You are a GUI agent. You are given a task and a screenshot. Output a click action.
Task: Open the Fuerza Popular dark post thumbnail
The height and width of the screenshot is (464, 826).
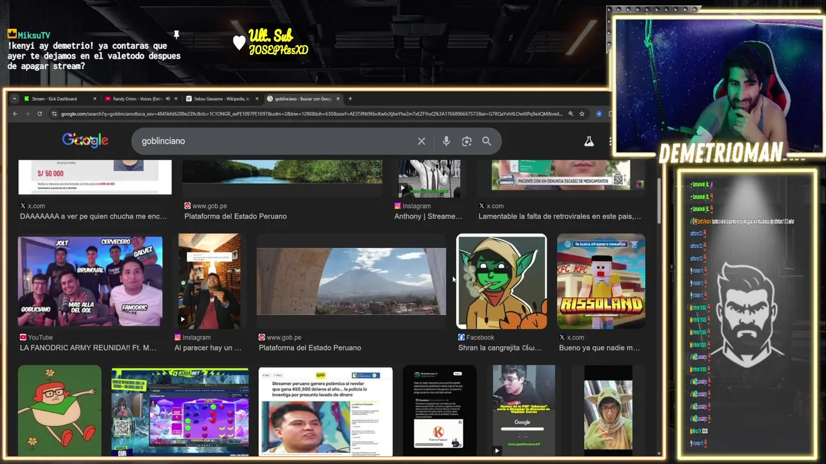tap(439, 411)
